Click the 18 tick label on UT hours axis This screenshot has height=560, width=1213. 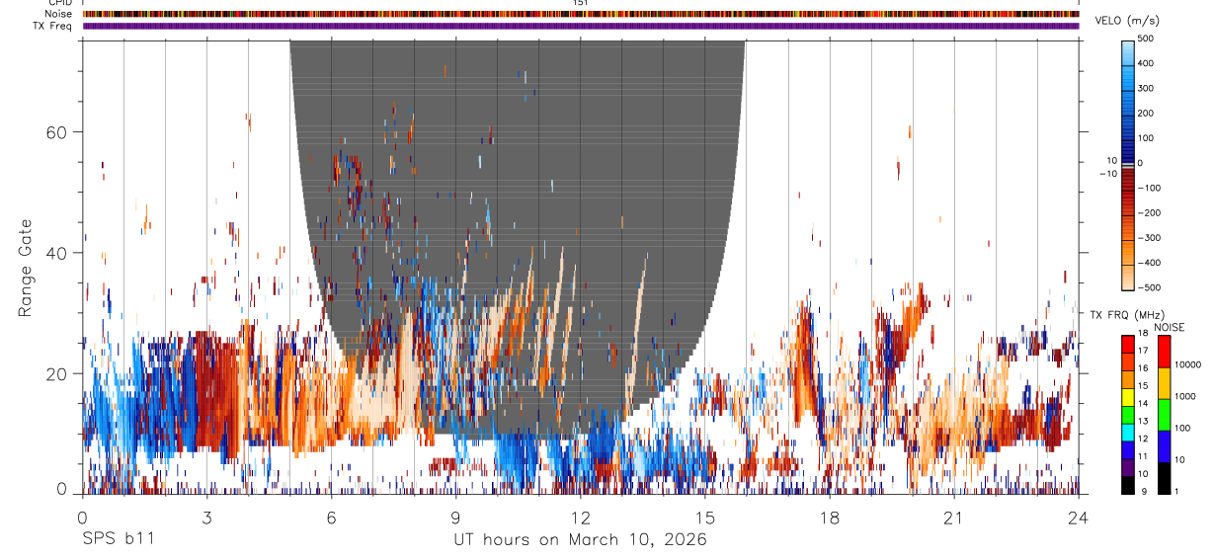coord(830,517)
